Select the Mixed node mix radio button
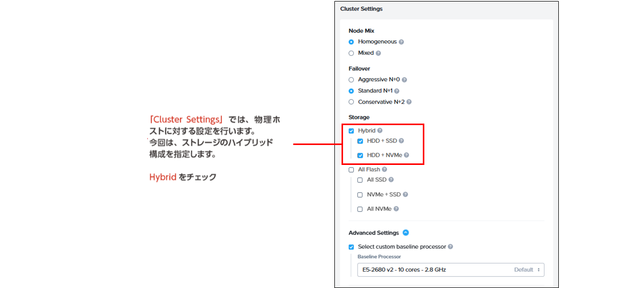This screenshot has height=288, width=636. [351, 53]
